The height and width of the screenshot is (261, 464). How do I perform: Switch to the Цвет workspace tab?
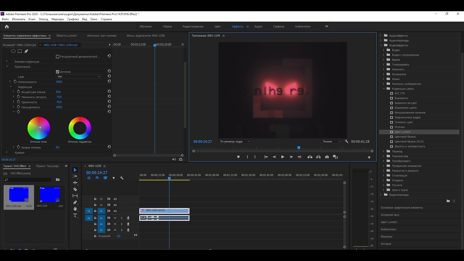(217, 26)
